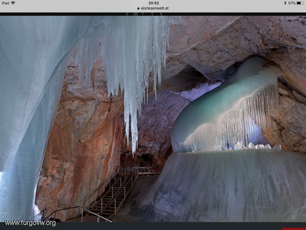Tap the 57% battery percentage

(292, 3)
